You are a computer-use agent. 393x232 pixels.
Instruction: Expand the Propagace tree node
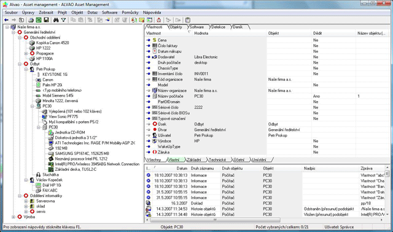tap(26, 53)
